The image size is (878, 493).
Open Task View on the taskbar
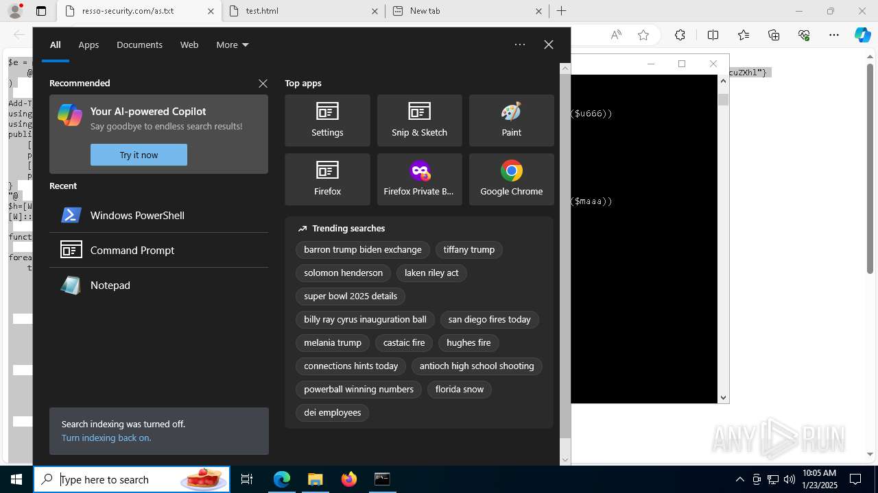point(247,479)
